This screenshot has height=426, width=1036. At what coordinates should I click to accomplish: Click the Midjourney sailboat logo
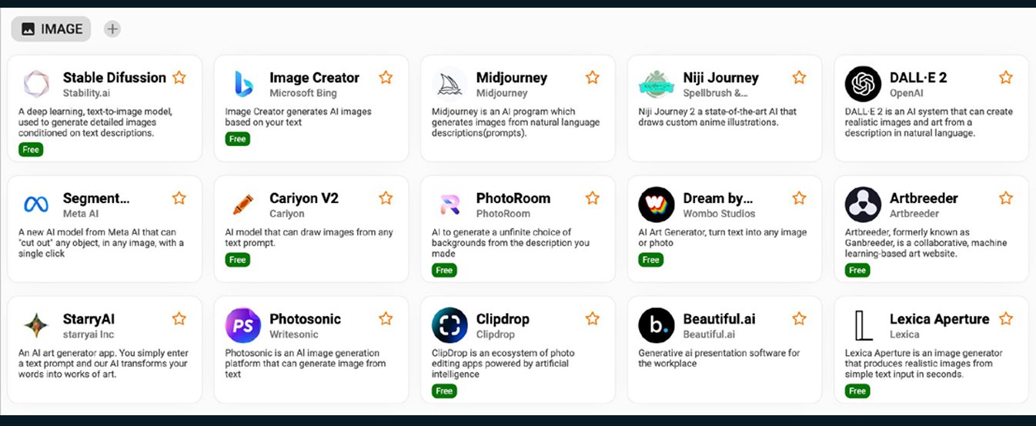(449, 84)
